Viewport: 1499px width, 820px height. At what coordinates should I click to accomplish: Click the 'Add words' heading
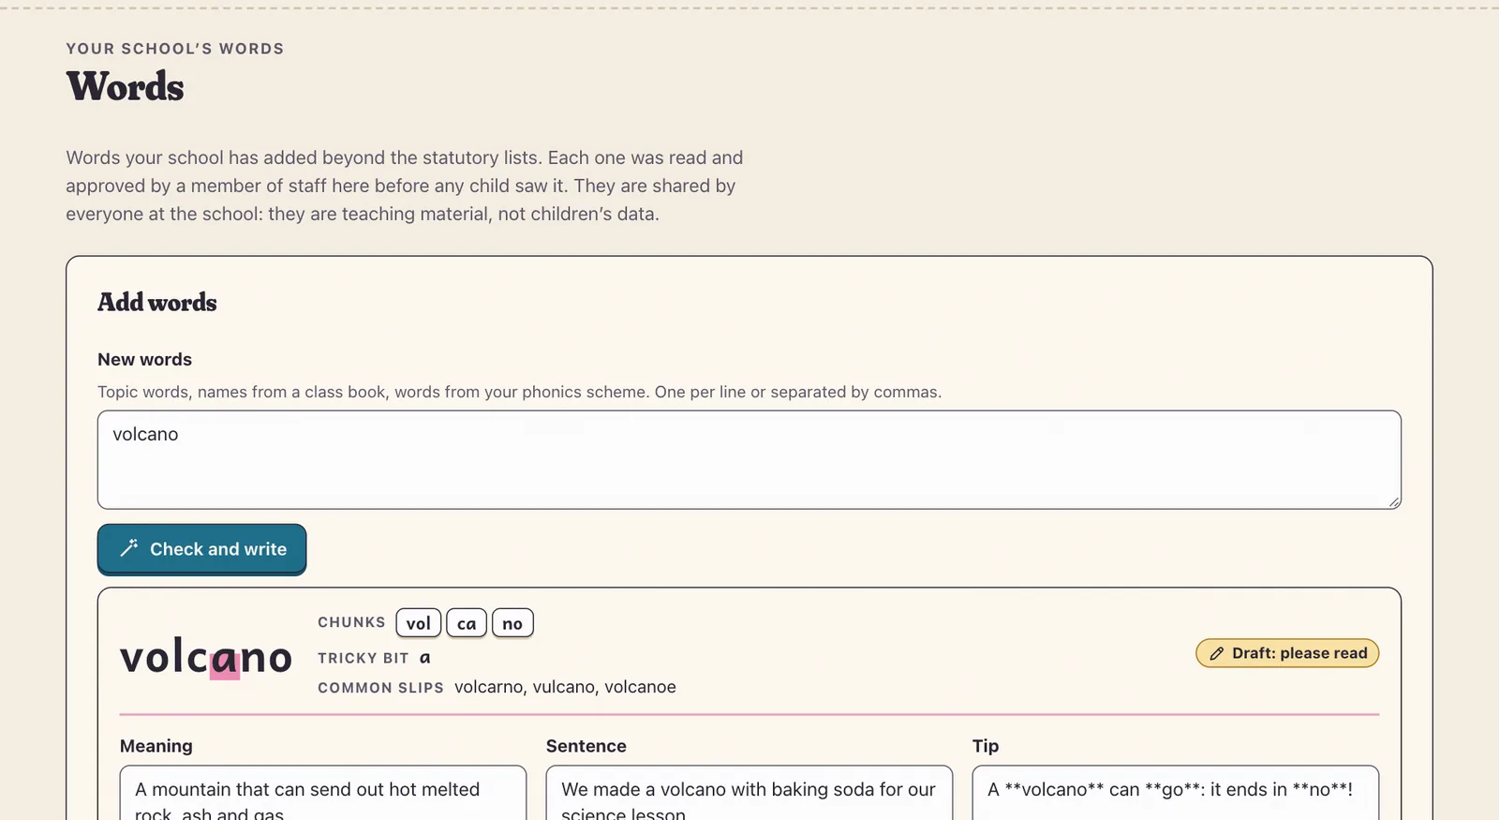[157, 302]
